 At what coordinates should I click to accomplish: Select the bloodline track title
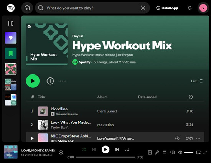point(59,109)
